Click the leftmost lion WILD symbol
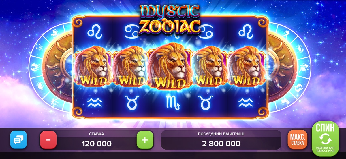Screen dimensions: 346x159 point(93,67)
